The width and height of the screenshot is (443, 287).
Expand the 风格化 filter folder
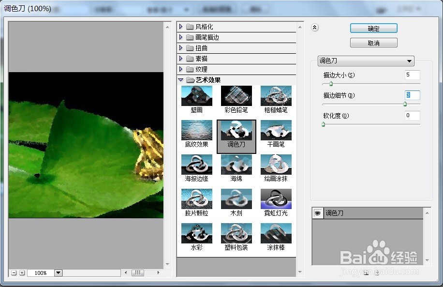pos(181,27)
